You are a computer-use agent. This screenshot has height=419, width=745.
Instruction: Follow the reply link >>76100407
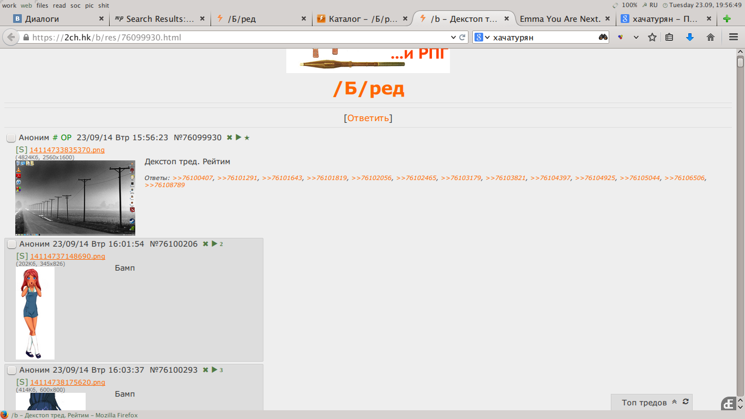coord(193,178)
